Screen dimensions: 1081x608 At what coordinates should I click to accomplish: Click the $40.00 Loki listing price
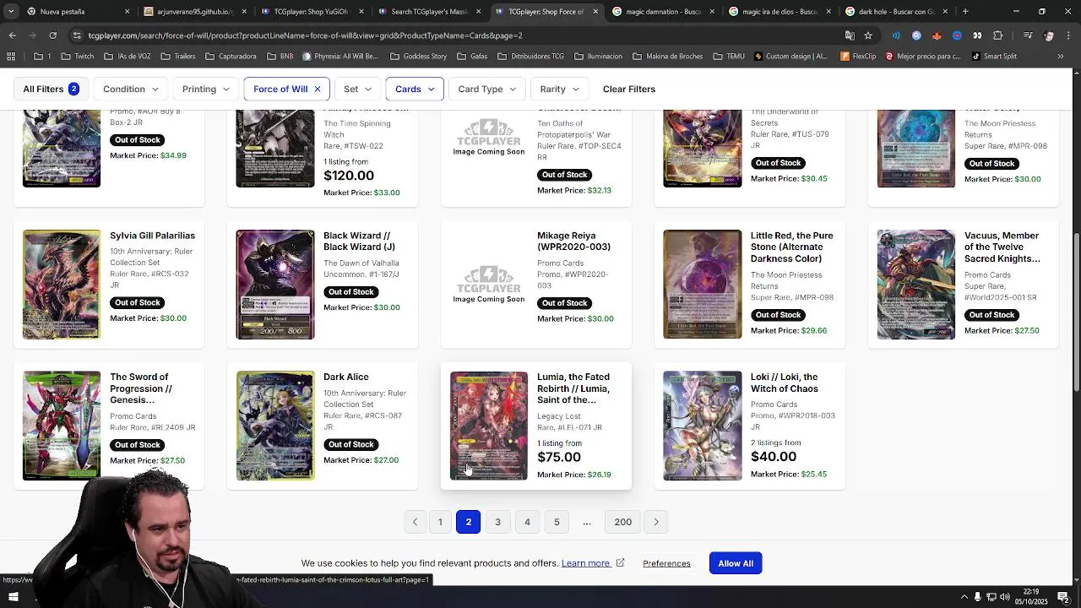(774, 457)
